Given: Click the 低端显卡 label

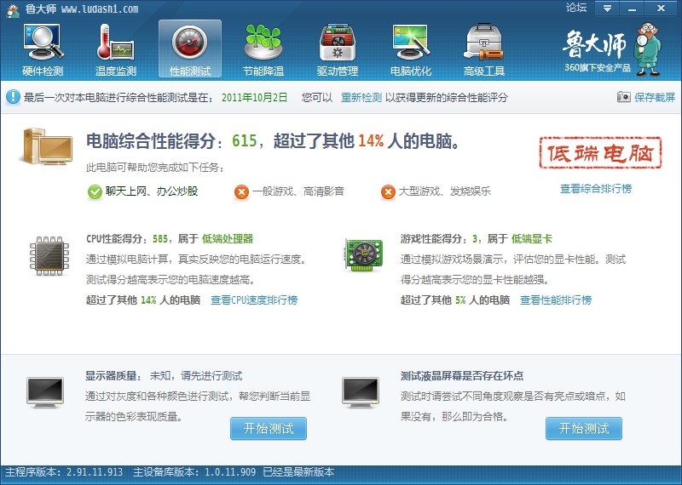Looking at the screenshot, I should pyautogui.click(x=531, y=239).
